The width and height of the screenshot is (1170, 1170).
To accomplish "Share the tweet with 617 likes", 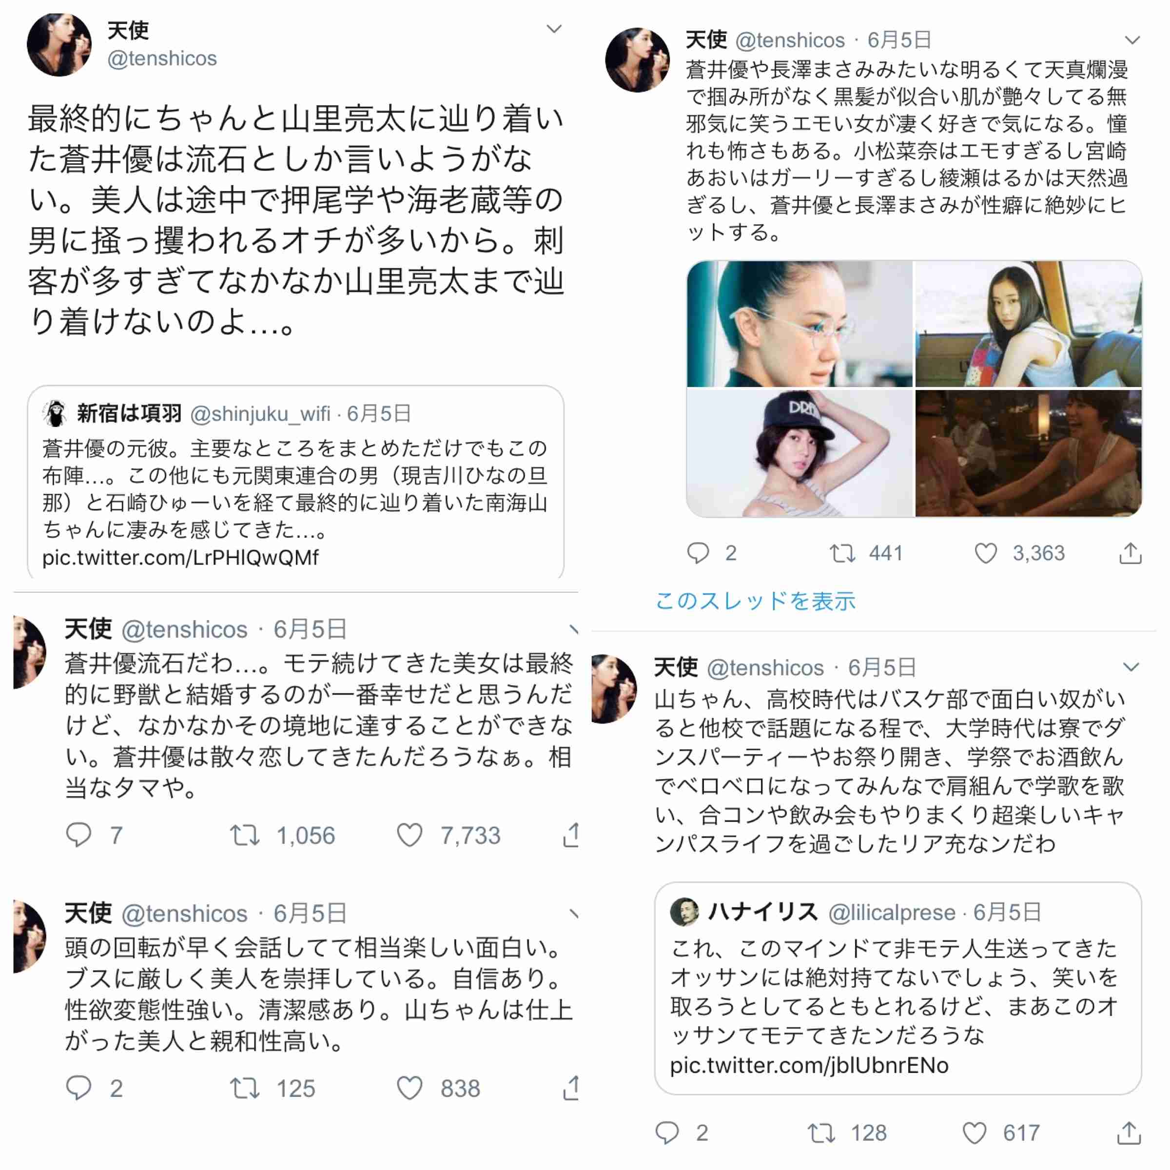I will click(x=1129, y=1132).
